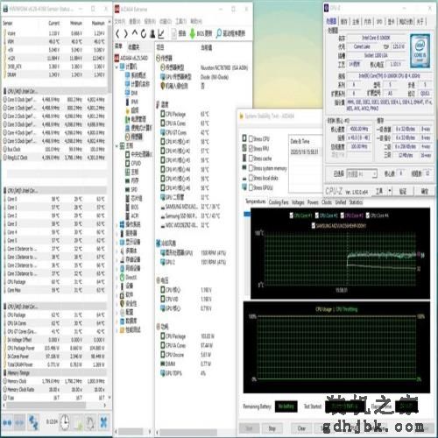Image resolution: width=438 pixels, height=438 pixels.
Task: Click the CPU GT Cores temperature row
Action: [x=185, y=132]
